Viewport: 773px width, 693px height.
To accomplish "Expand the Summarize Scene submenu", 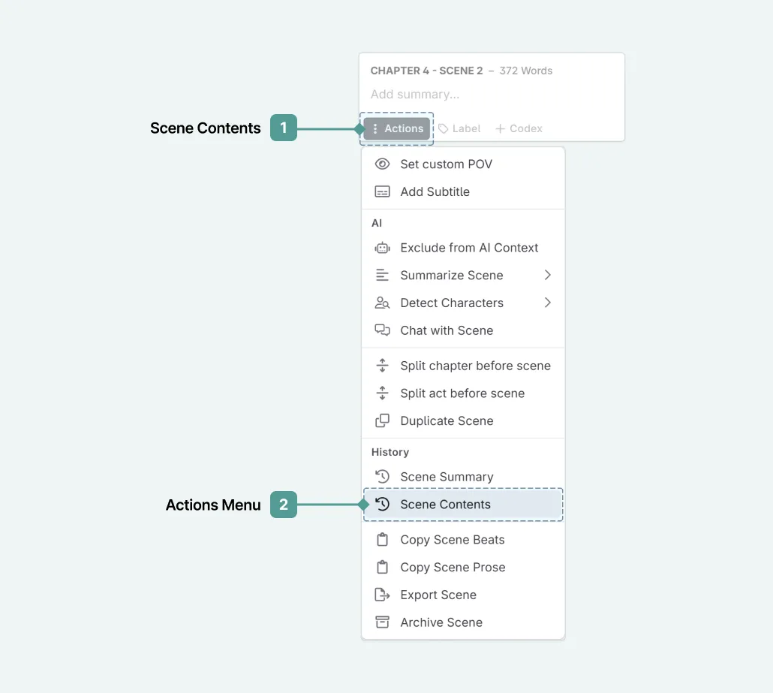I will point(547,275).
